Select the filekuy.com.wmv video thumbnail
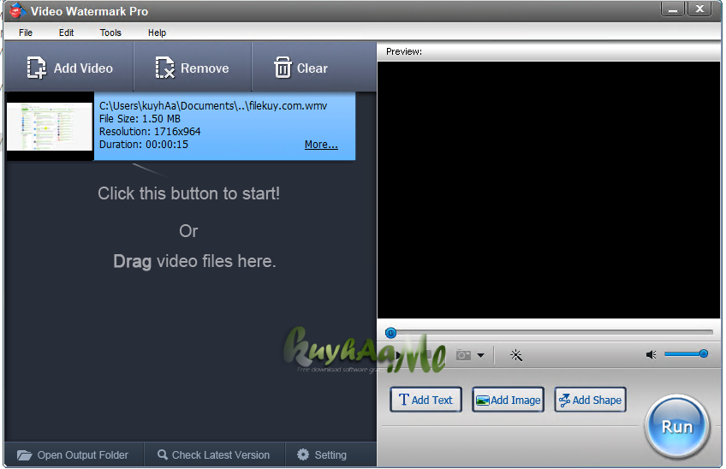The width and height of the screenshot is (726, 469). [50, 127]
